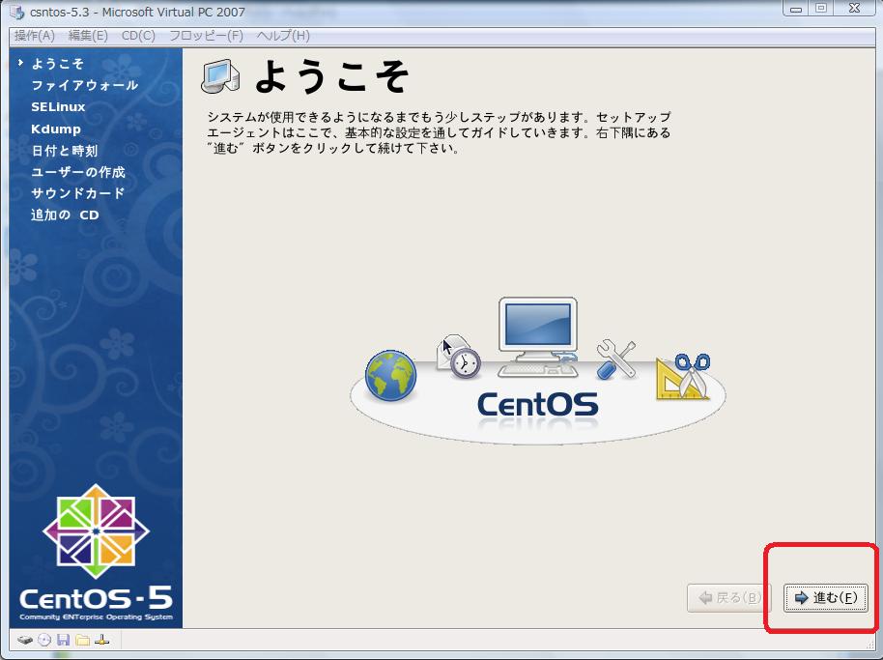The image size is (883, 660).
Task: Open the フロッピー(F) menu
Action: click(x=206, y=36)
